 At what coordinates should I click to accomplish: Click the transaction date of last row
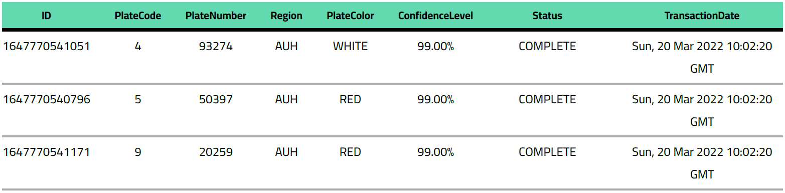[x=702, y=163]
